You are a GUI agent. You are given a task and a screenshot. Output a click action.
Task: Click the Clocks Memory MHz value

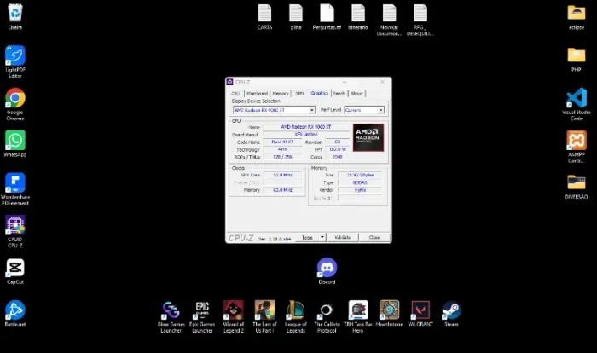tap(282, 190)
